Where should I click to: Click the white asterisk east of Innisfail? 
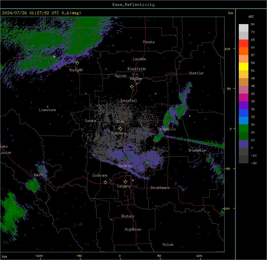(155, 94)
